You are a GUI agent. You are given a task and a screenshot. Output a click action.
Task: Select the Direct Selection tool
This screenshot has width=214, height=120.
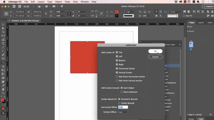(x=3, y=28)
